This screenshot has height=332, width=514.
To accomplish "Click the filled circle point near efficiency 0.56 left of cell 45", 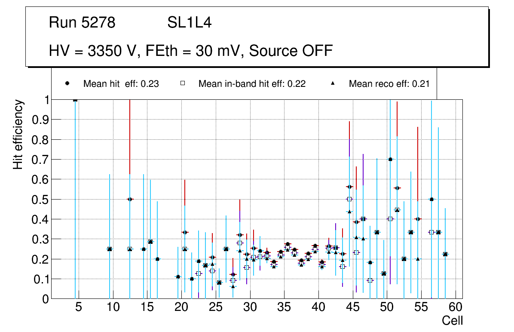I will pos(349,187).
